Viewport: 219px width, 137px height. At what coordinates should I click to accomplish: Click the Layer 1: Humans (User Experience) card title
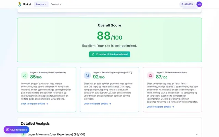[48, 72]
